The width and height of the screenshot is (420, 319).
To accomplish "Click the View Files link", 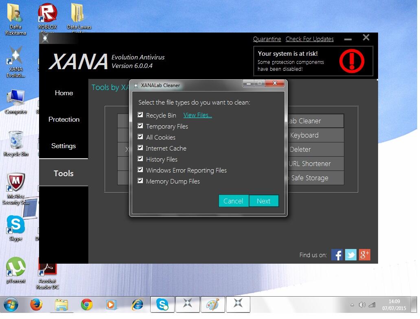I will (198, 115).
